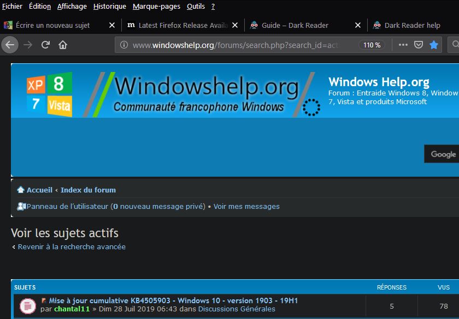Click the forward navigation arrow
The height and width of the screenshot is (319, 459).
(28, 45)
